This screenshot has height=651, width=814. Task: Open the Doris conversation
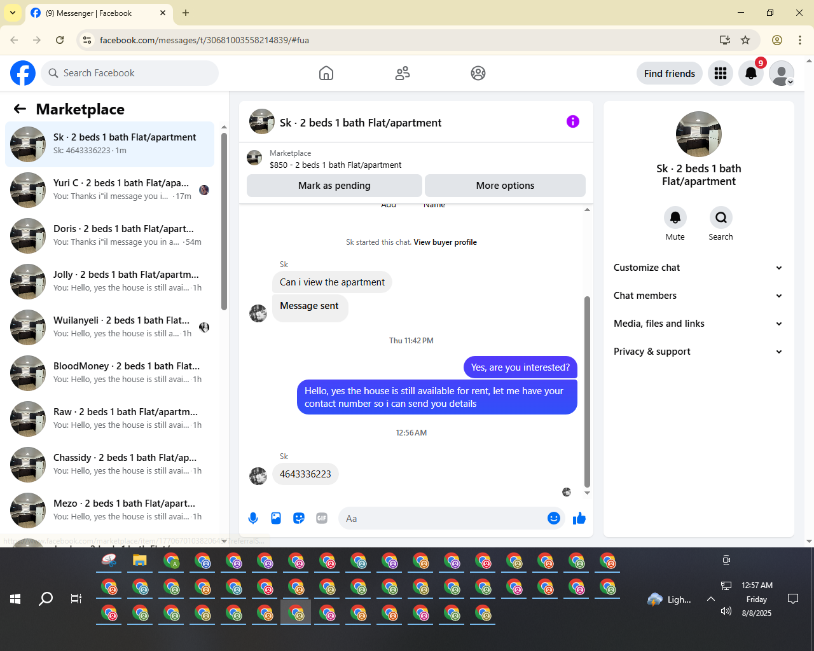109,236
